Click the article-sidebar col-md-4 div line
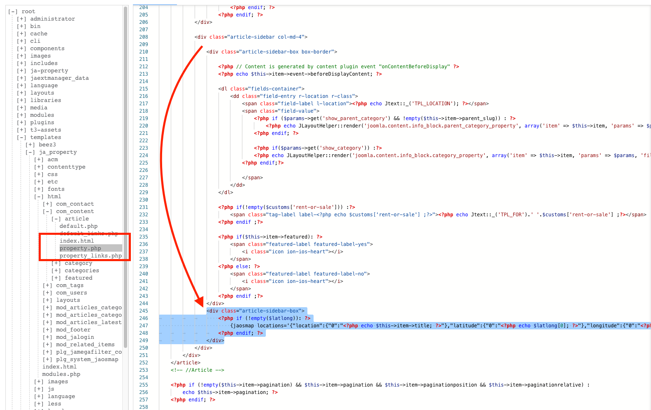Screen dimensions: 651x410 [251, 37]
